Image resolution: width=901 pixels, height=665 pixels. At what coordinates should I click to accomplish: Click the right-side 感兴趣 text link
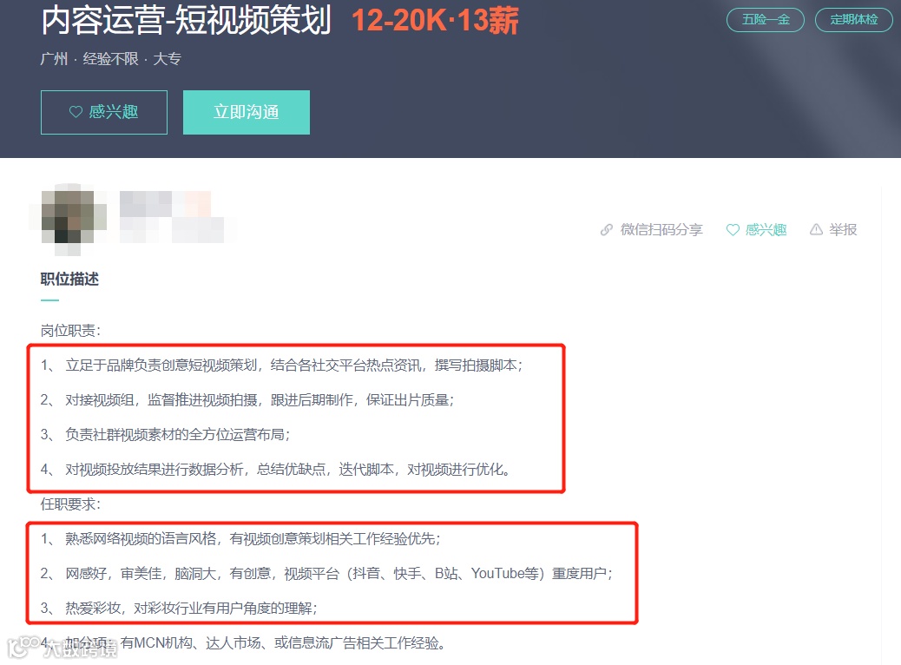[x=764, y=229]
